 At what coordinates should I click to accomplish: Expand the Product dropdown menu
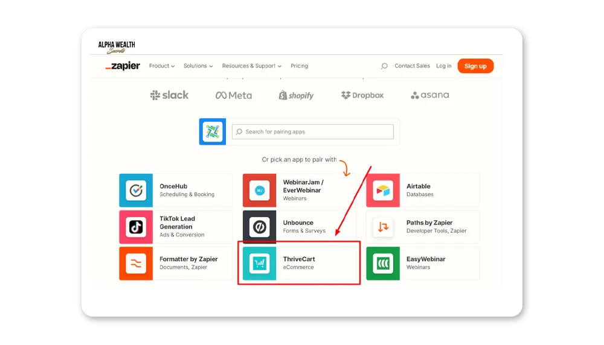pos(162,66)
